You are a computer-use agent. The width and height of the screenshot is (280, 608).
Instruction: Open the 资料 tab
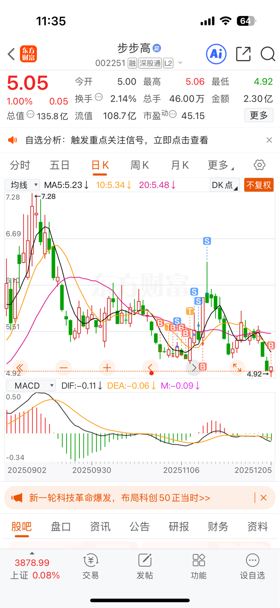(257, 527)
